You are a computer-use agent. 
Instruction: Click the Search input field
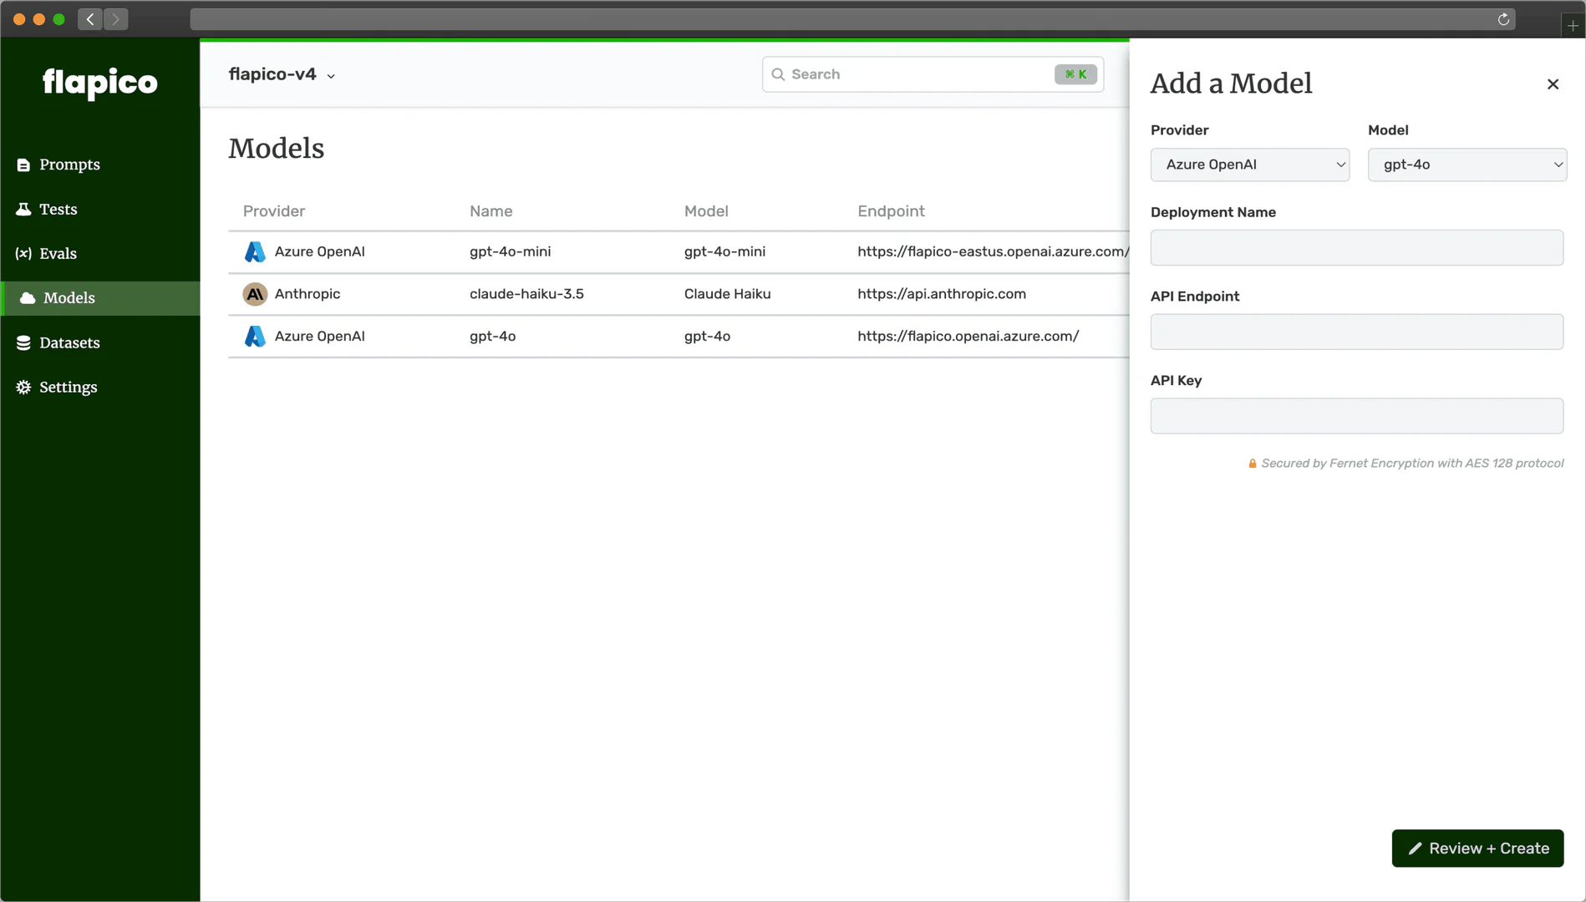pos(919,74)
